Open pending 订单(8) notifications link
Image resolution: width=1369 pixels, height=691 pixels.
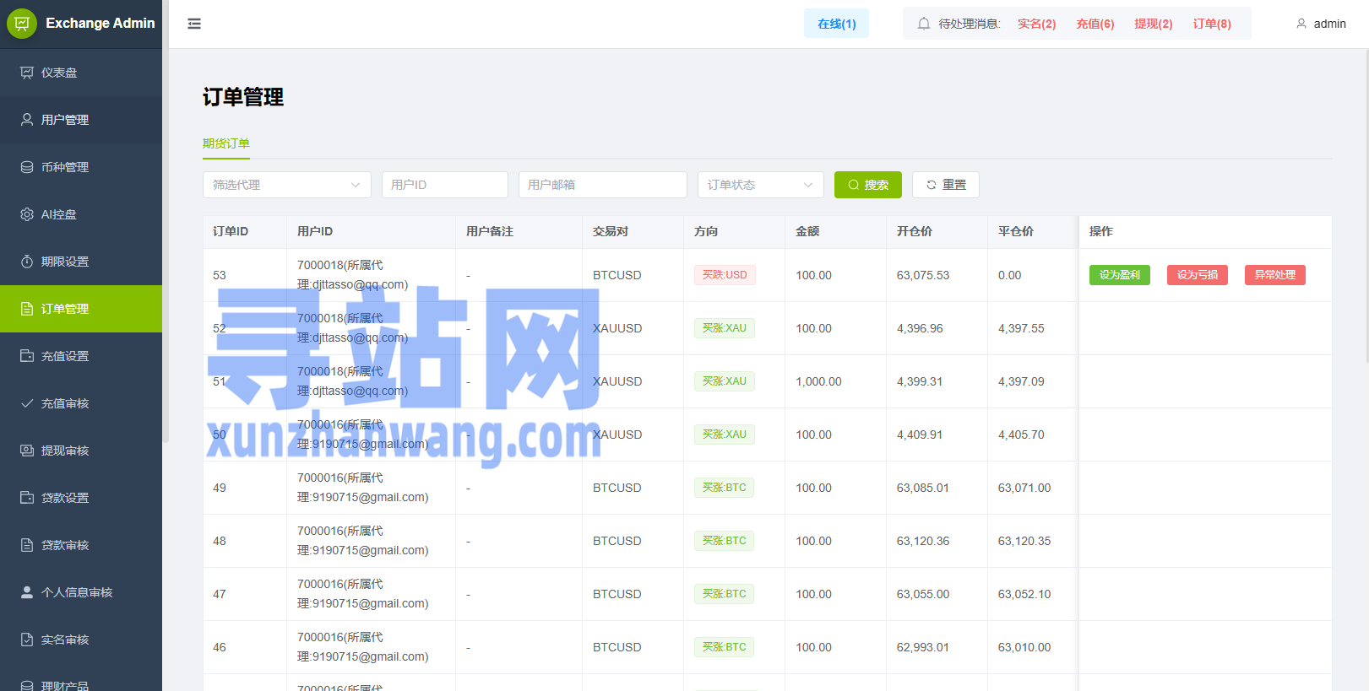pyautogui.click(x=1212, y=24)
